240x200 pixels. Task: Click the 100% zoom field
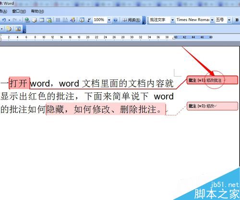pos(100,20)
